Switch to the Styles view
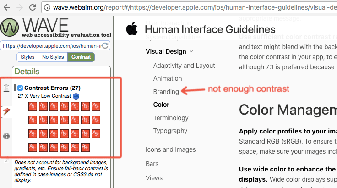 [27, 57]
